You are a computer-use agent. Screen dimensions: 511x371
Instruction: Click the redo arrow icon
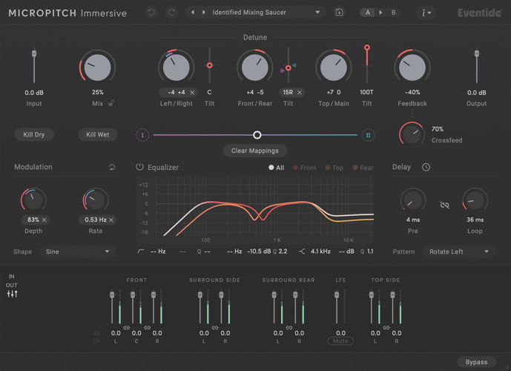point(171,13)
